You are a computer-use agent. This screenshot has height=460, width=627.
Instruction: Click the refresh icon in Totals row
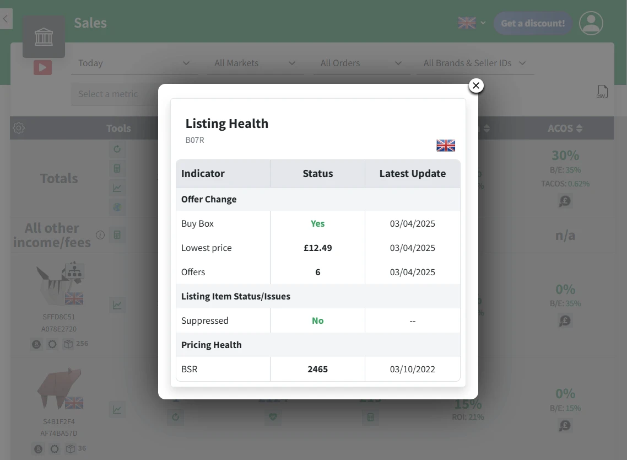[x=117, y=149]
